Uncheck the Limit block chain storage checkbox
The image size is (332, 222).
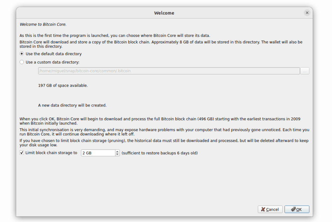22,153
